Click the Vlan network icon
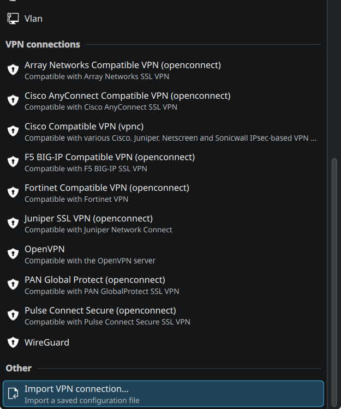341x409 pixels. point(13,19)
